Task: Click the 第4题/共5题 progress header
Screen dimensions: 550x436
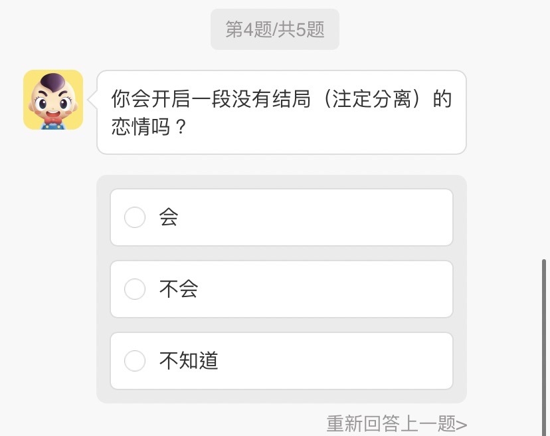Action: (274, 28)
